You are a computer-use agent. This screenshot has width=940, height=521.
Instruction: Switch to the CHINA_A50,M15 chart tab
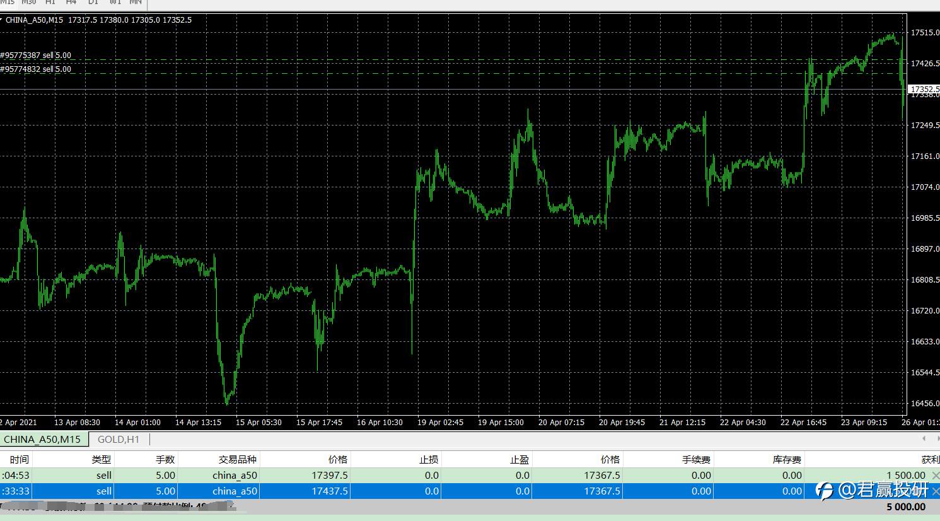point(43,439)
